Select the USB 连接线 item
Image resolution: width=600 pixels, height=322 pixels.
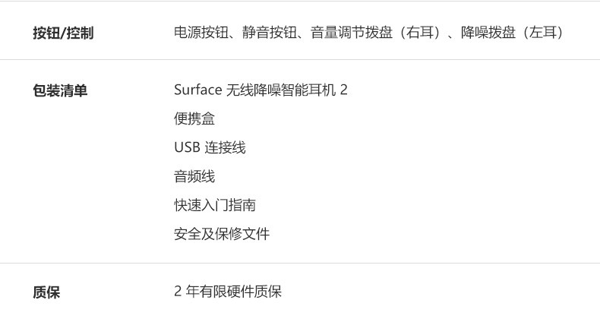tap(210, 148)
